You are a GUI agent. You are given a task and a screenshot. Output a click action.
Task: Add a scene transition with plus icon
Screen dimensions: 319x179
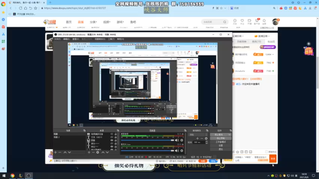tap(197, 138)
